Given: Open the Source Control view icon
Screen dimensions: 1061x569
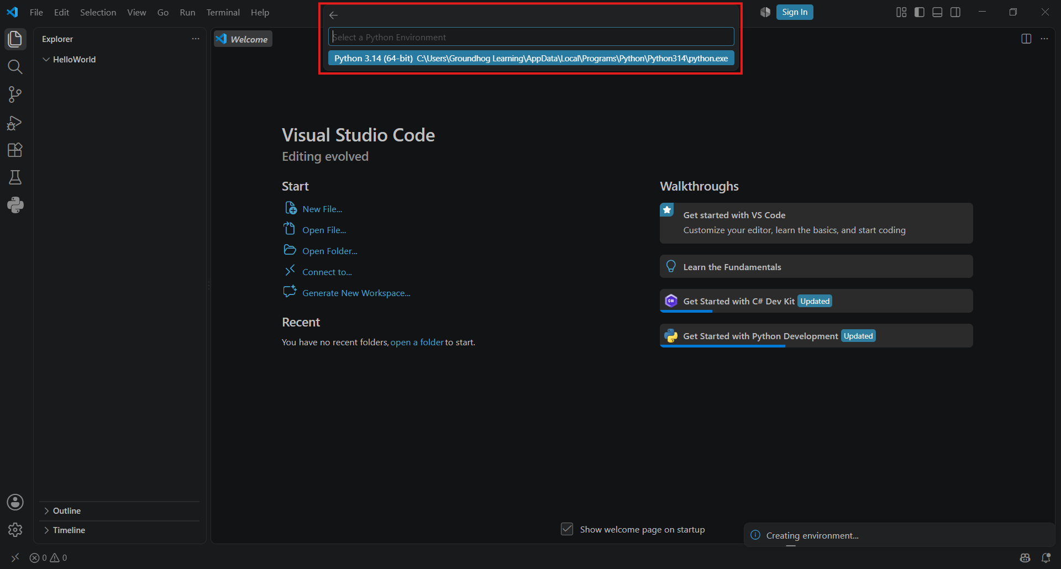Looking at the screenshot, I should (x=15, y=94).
